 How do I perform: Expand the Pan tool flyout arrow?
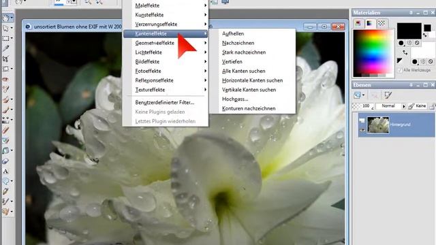12,18
